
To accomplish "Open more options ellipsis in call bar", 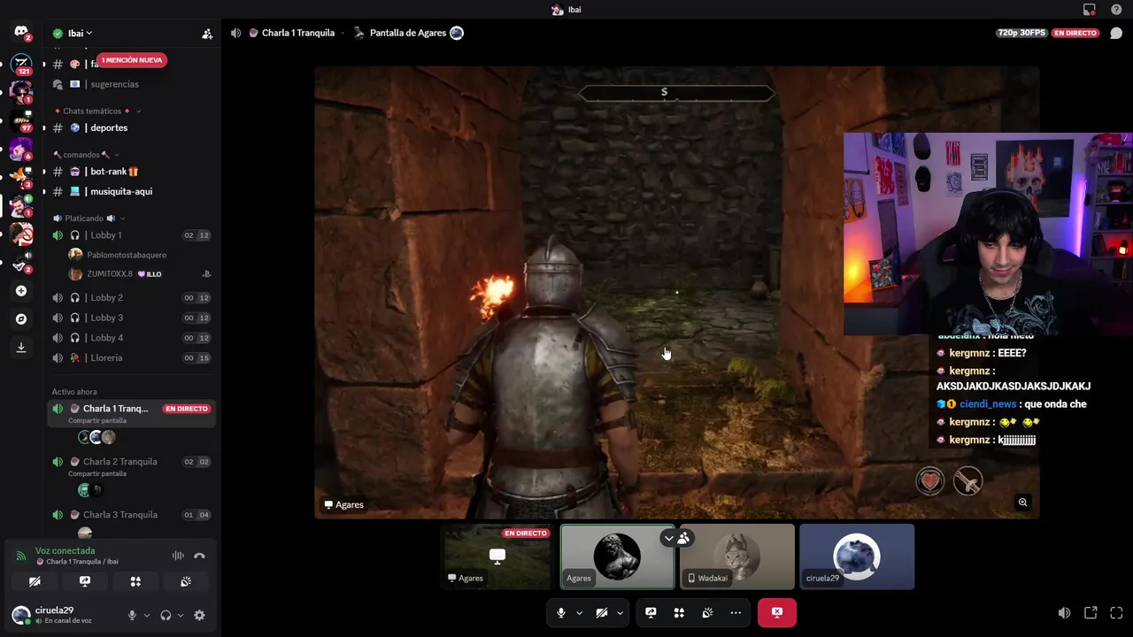I will pyautogui.click(x=736, y=612).
